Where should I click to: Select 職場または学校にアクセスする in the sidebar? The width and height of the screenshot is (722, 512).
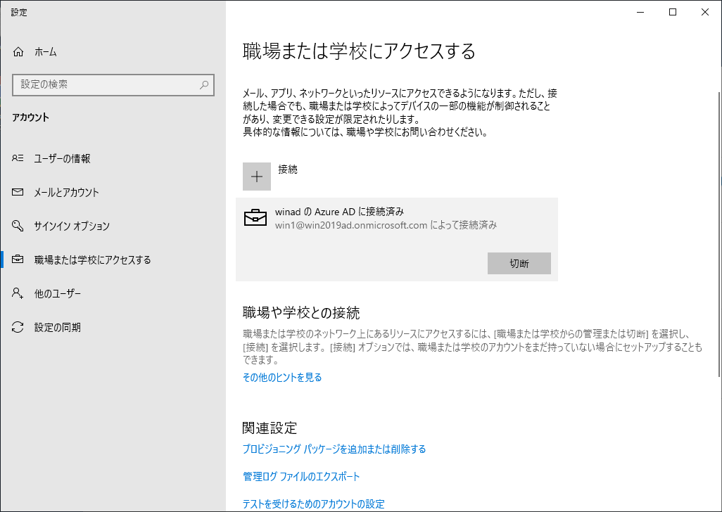click(x=113, y=260)
